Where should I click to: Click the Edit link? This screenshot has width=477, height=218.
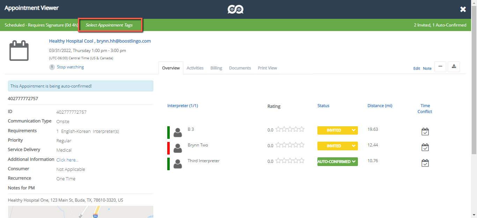pos(417,69)
